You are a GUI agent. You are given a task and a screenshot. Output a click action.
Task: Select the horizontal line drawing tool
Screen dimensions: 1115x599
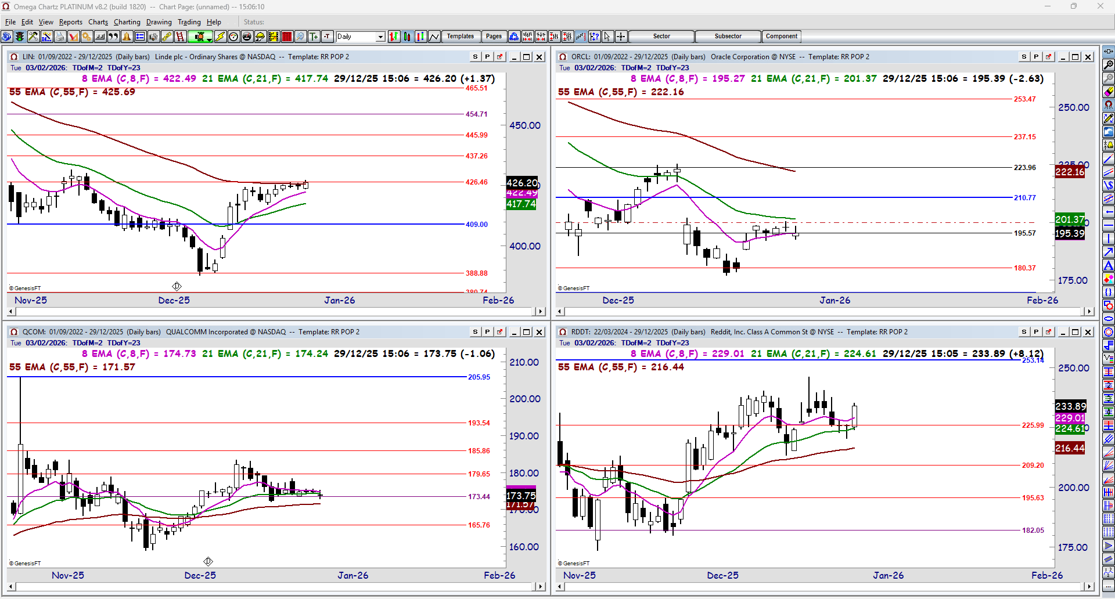point(1109,225)
